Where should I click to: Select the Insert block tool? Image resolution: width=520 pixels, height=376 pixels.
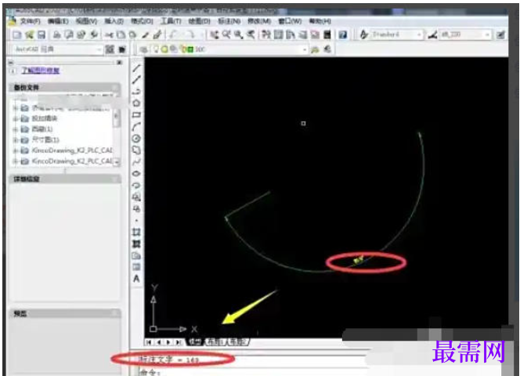click(x=136, y=197)
